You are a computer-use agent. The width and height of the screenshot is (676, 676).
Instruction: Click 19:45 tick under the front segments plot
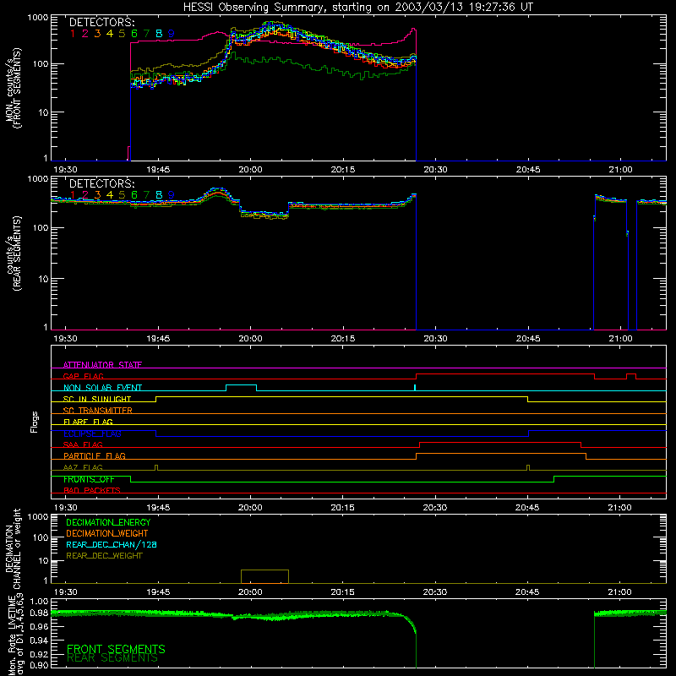[x=158, y=170]
